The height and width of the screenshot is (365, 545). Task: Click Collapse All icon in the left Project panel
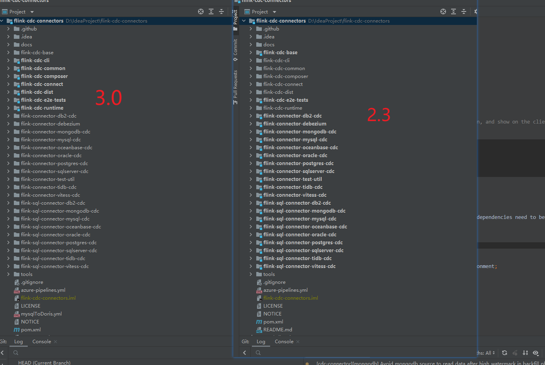(221, 11)
